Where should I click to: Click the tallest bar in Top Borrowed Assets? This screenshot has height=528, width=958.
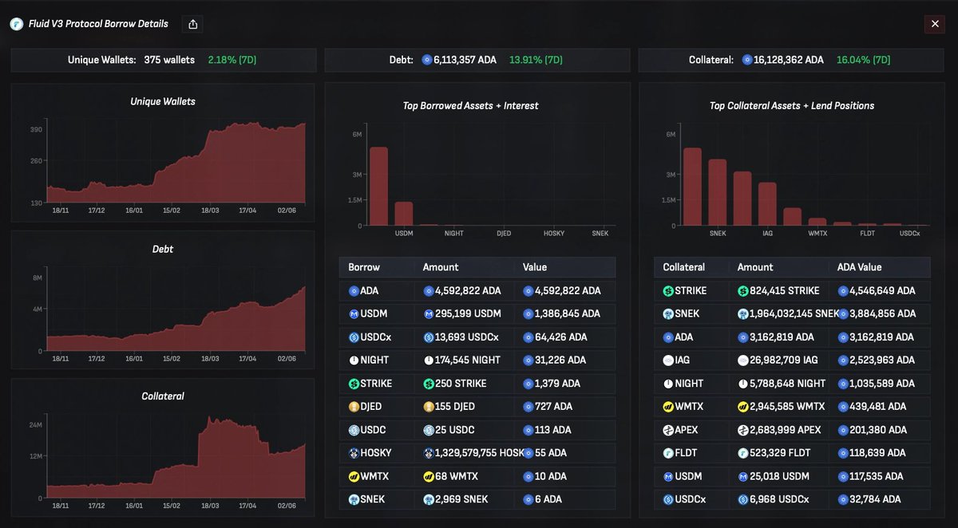point(378,187)
